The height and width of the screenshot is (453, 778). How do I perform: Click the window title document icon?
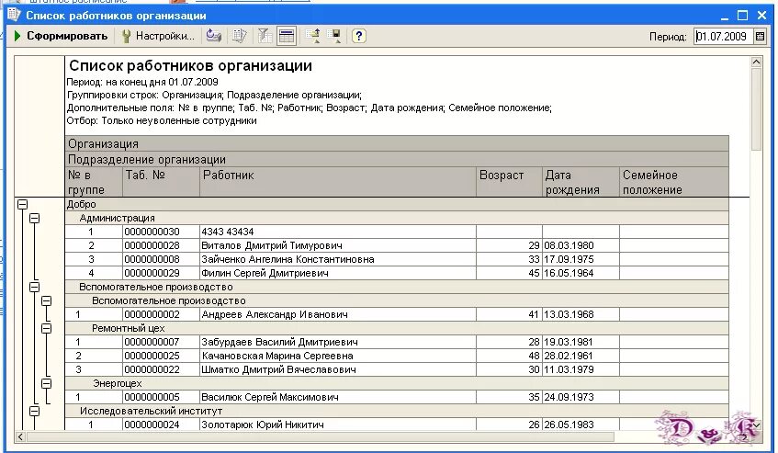pyautogui.click(x=14, y=15)
